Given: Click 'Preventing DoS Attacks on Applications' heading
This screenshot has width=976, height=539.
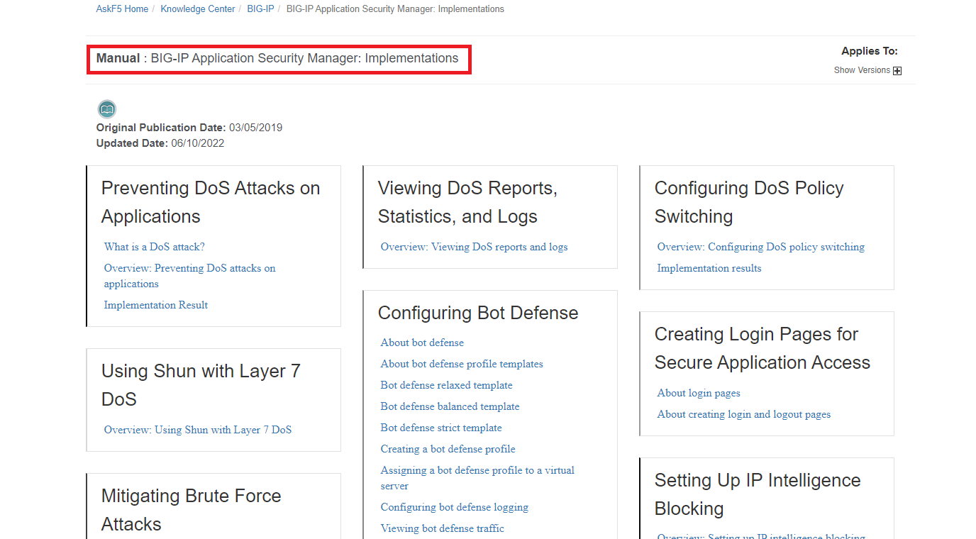Looking at the screenshot, I should click(x=211, y=202).
